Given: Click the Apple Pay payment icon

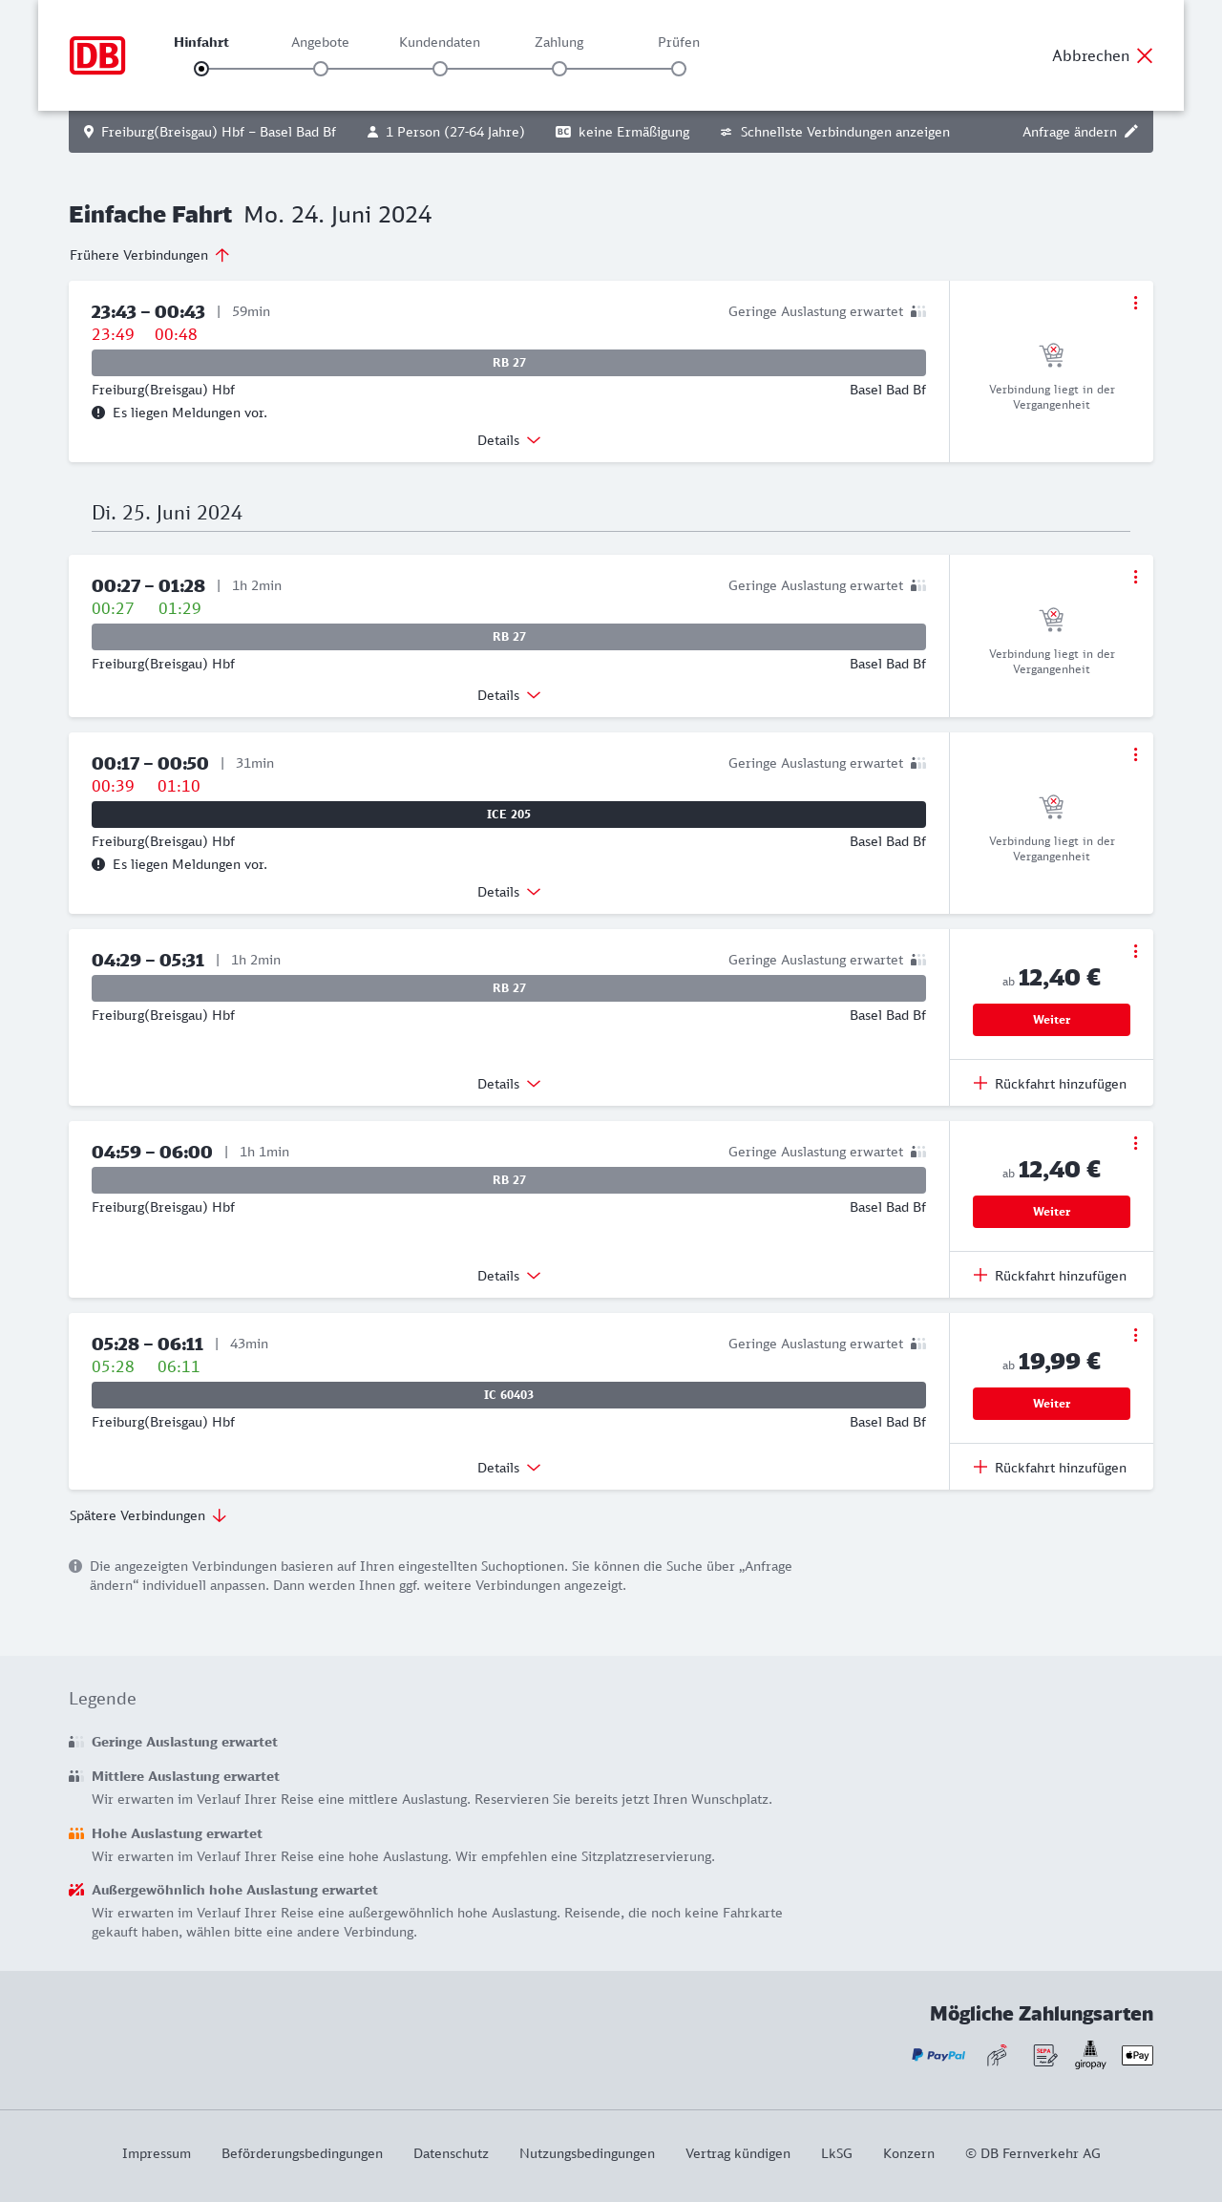Looking at the screenshot, I should click(x=1137, y=2055).
